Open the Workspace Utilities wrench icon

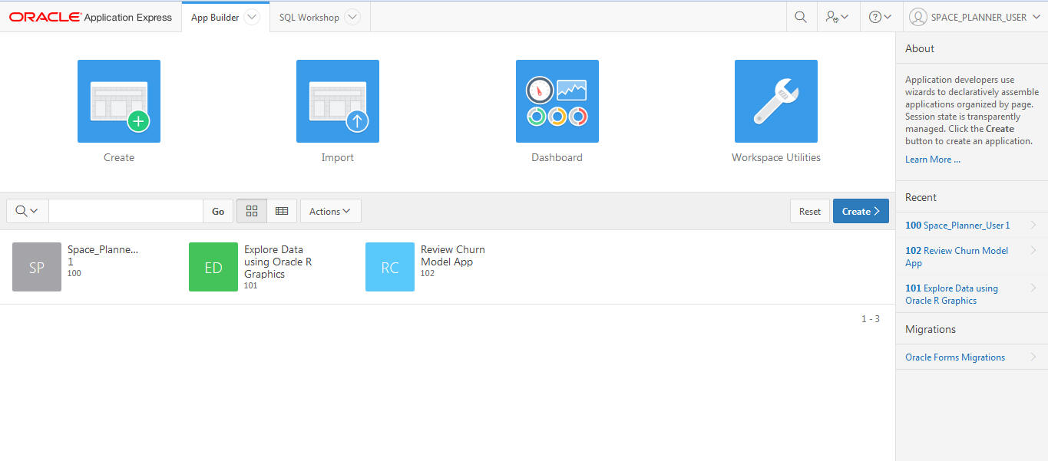click(776, 101)
